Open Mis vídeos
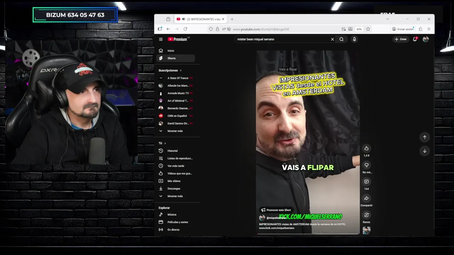Image resolution: width=454 pixels, height=255 pixels. (x=176, y=181)
